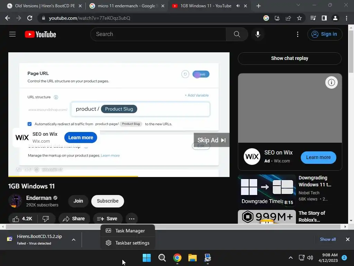Close the downloads bar

coord(348,239)
